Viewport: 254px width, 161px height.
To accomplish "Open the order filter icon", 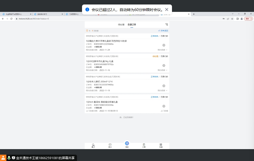I will point(166,25).
